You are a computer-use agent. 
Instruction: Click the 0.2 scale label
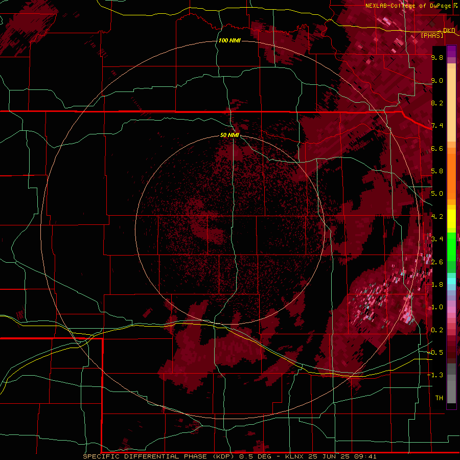click(x=437, y=330)
